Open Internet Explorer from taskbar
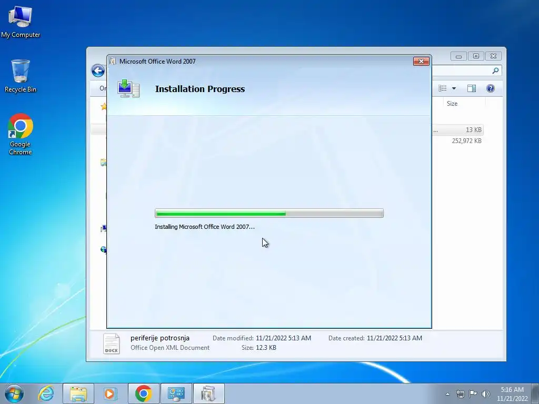Screen dimensions: 539x404 coord(46,393)
